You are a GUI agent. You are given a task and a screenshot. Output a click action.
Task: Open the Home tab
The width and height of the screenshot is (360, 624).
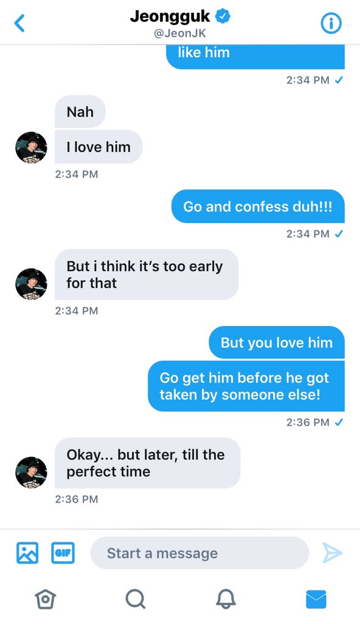[x=45, y=599]
